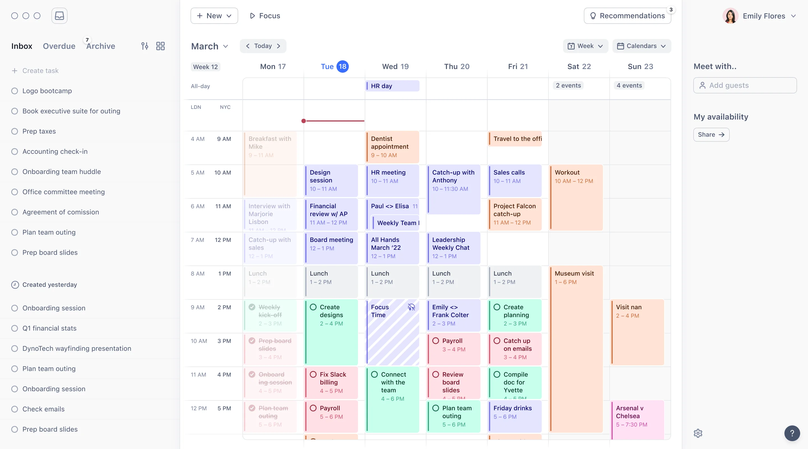Click Create task
The height and width of the screenshot is (449, 808).
(x=40, y=71)
